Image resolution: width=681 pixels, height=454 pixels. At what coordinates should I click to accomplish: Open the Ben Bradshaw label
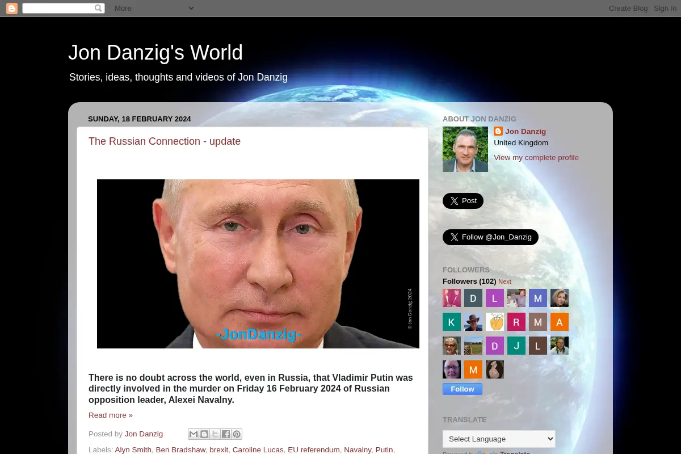point(180,449)
